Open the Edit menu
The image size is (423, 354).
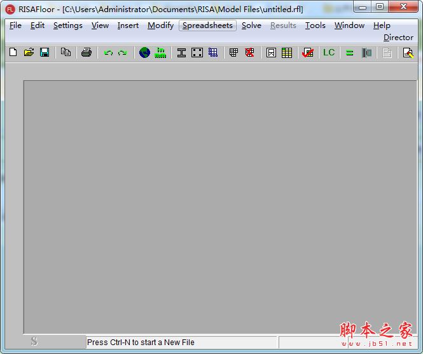pos(38,25)
